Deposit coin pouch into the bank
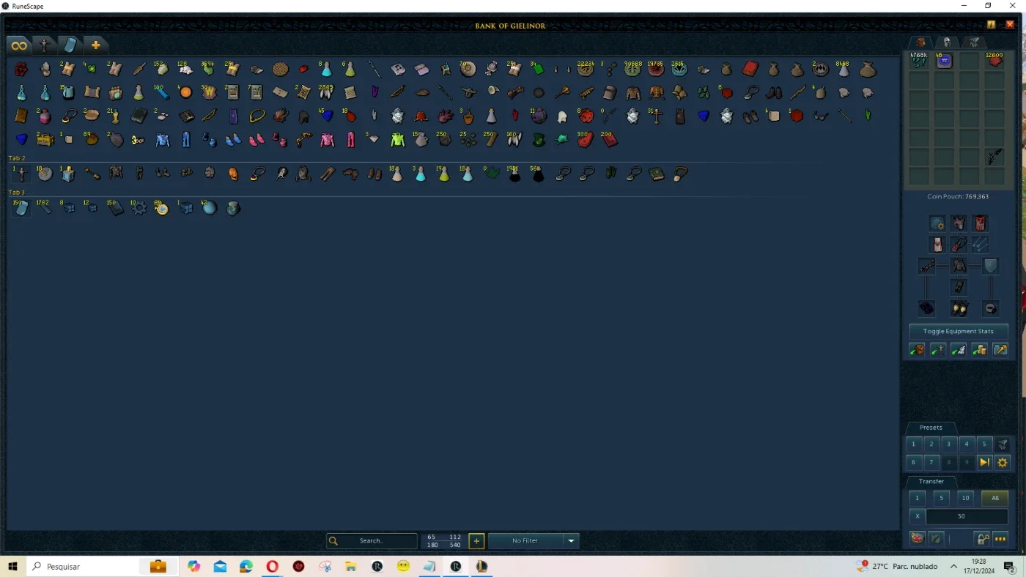1026x577 pixels. [x=980, y=350]
